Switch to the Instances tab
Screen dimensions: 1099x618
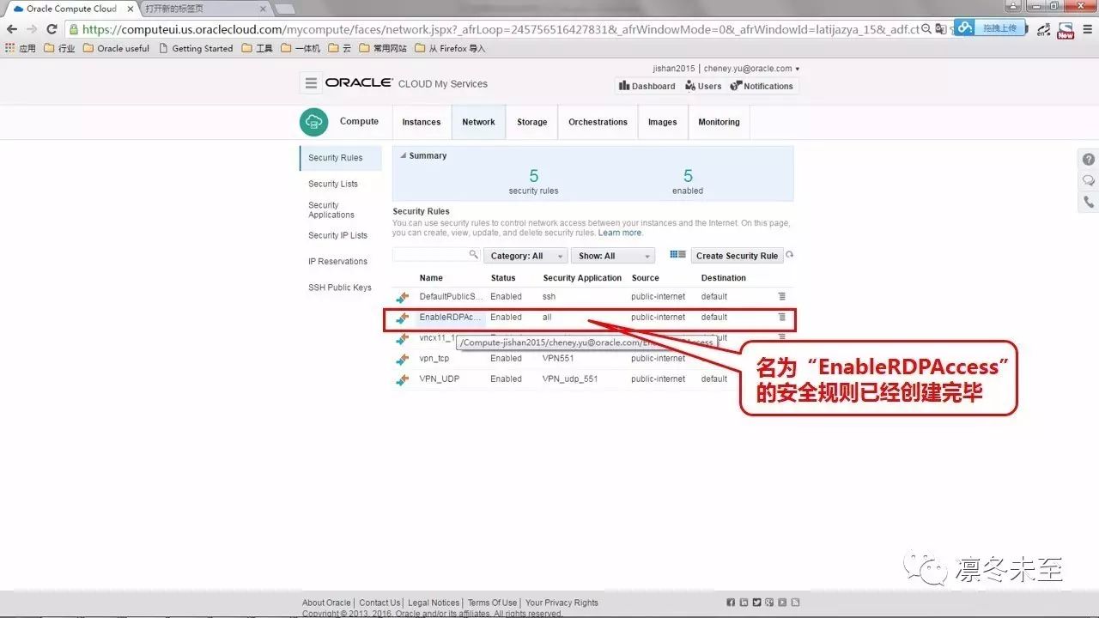click(x=422, y=122)
